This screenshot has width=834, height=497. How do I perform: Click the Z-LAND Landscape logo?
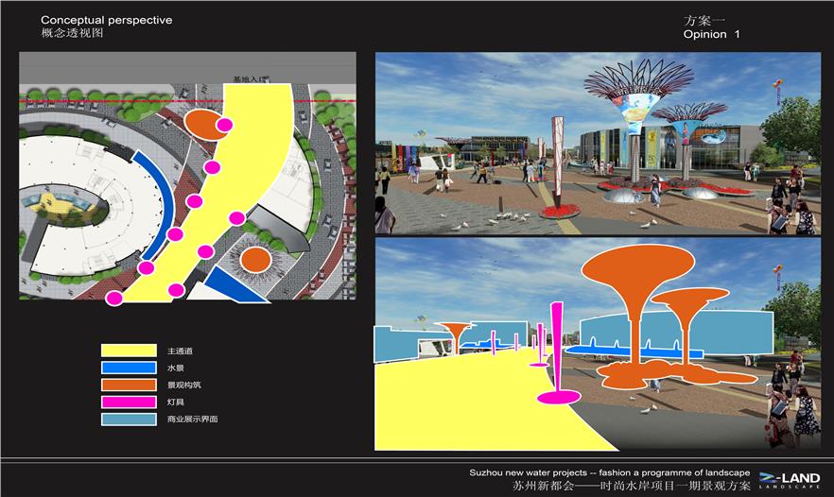pos(789,479)
